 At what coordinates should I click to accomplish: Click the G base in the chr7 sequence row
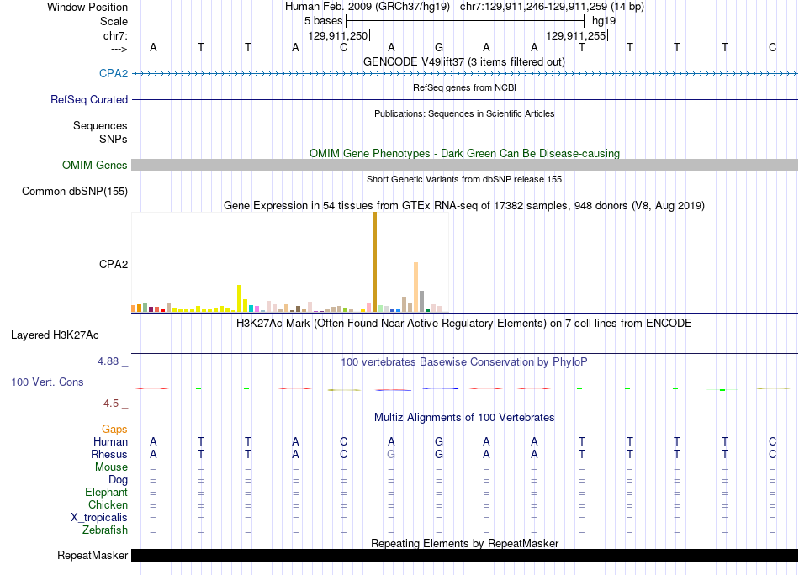click(439, 47)
